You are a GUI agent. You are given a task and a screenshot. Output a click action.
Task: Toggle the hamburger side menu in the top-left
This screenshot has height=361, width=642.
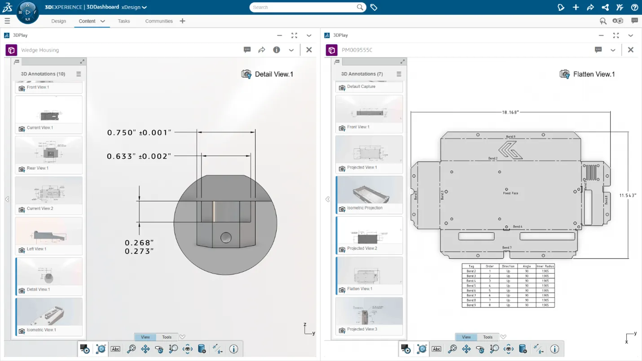pos(7,21)
